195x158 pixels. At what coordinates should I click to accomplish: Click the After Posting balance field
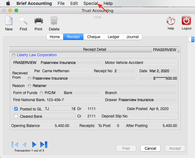[163, 126]
